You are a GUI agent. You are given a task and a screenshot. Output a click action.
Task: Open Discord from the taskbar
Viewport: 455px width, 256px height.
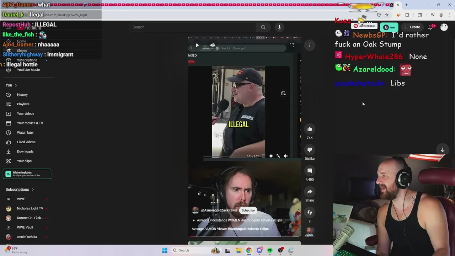point(259,250)
